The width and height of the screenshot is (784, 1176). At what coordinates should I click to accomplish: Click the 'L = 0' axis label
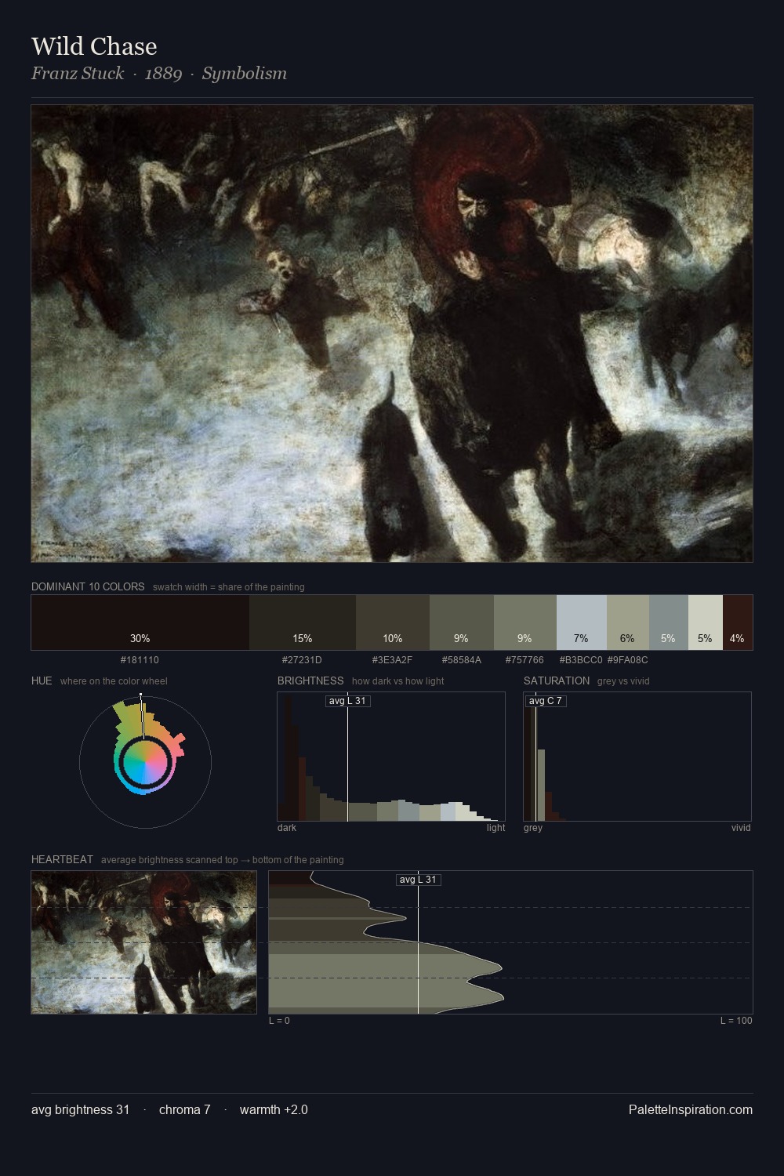(x=279, y=1021)
